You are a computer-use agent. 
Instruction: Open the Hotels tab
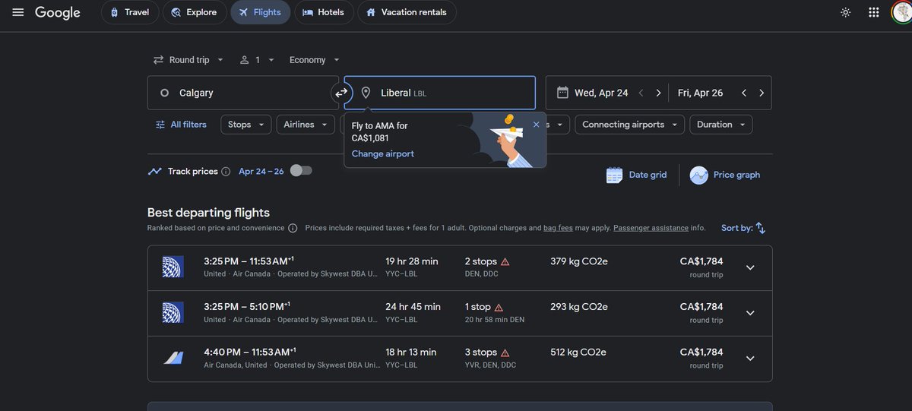324,12
